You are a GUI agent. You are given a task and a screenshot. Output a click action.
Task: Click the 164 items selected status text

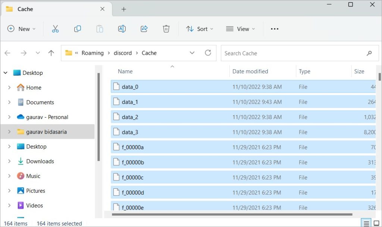(59, 223)
